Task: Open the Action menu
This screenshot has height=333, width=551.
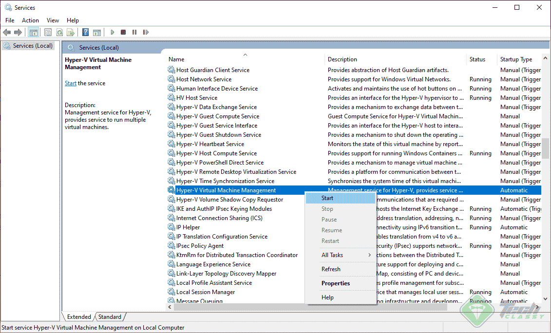Action: 30,20
